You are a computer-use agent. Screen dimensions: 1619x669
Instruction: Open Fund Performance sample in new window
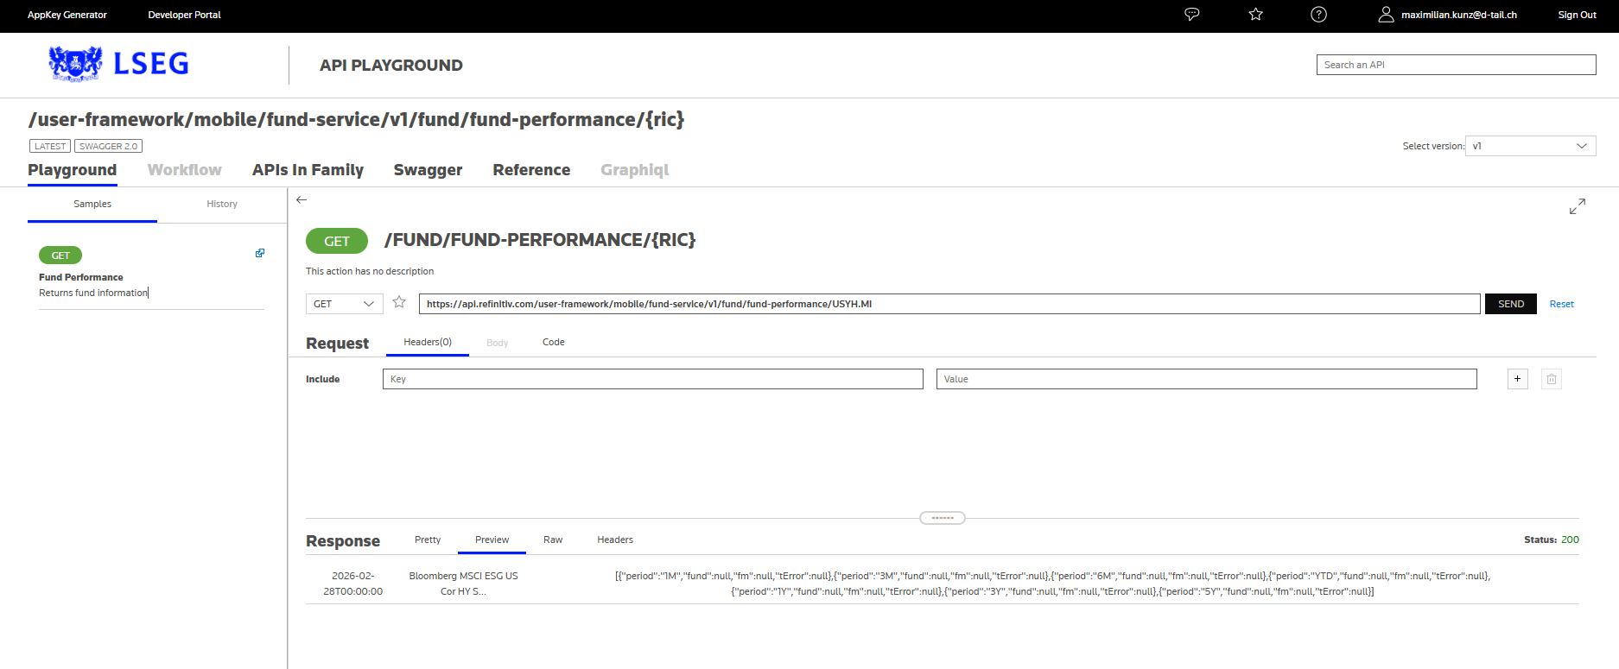(x=260, y=253)
